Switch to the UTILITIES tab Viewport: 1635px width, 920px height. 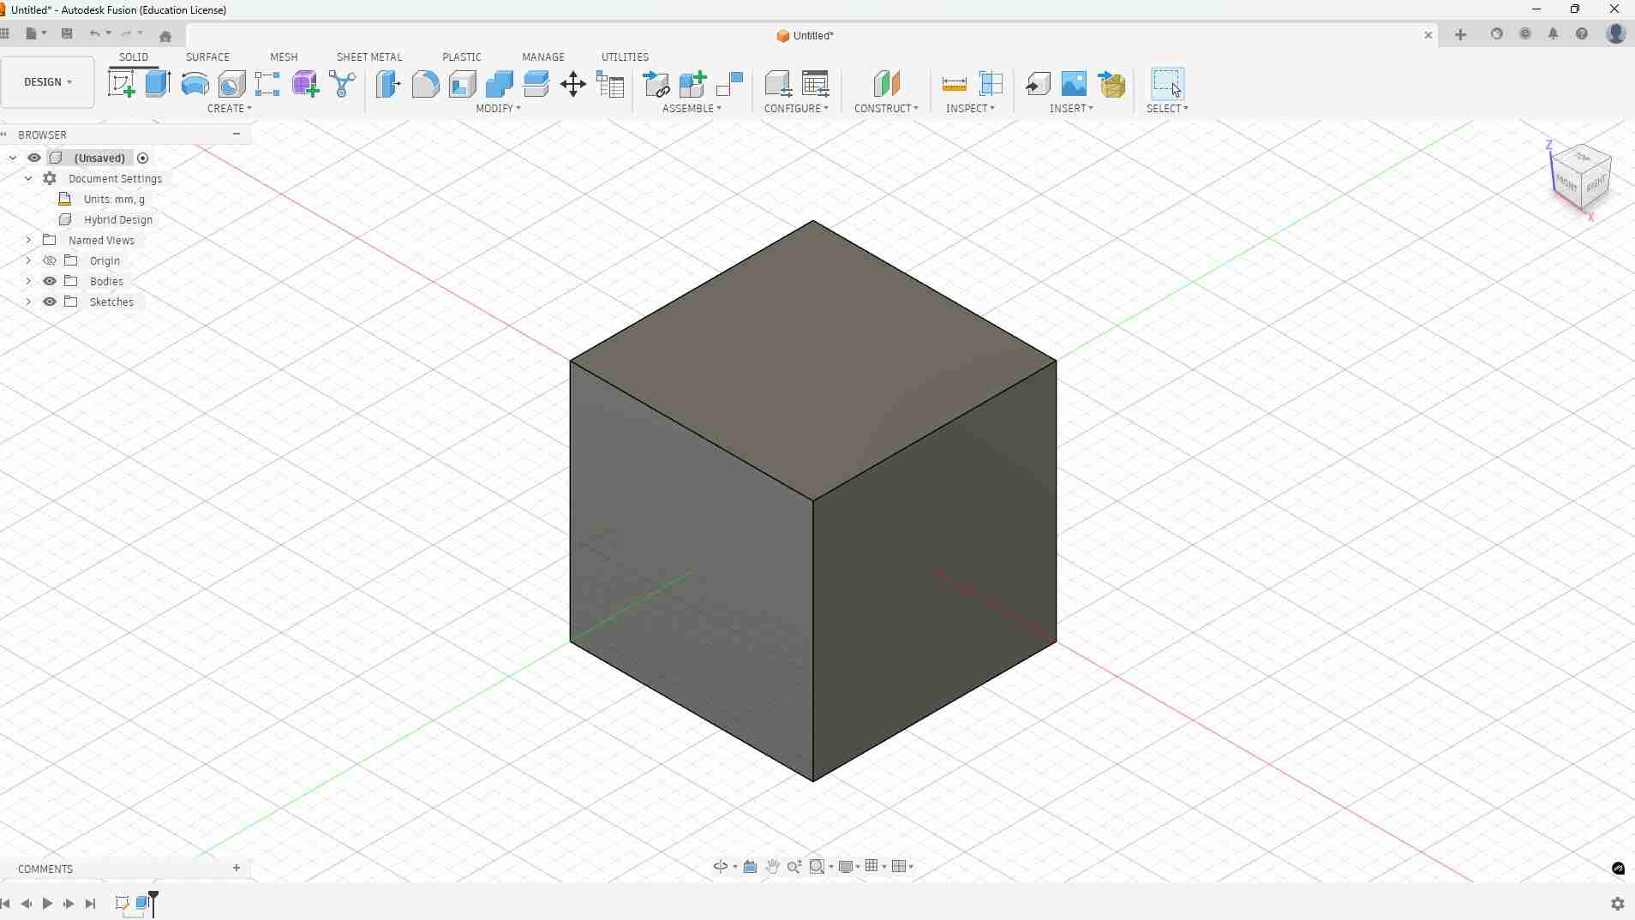[625, 57]
